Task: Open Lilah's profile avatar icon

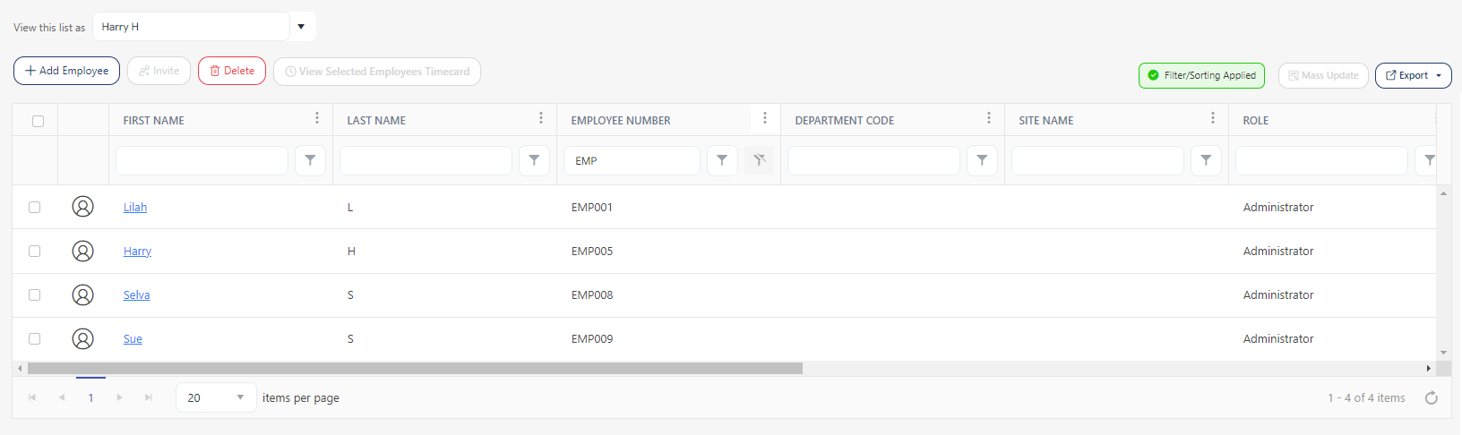Action: pyautogui.click(x=82, y=207)
